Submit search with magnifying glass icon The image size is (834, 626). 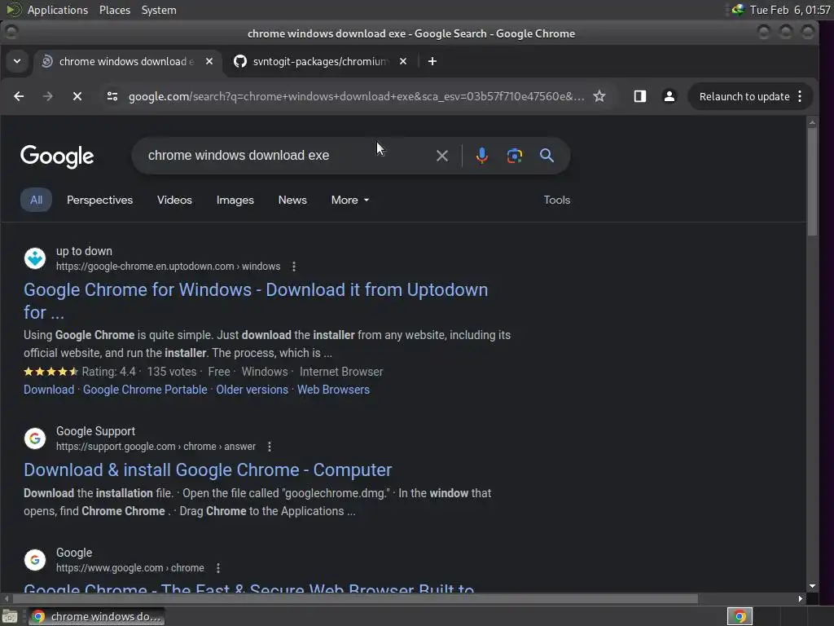point(546,156)
